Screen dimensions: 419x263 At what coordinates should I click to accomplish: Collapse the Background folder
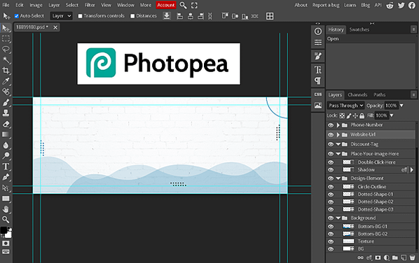pyautogui.click(x=338, y=218)
